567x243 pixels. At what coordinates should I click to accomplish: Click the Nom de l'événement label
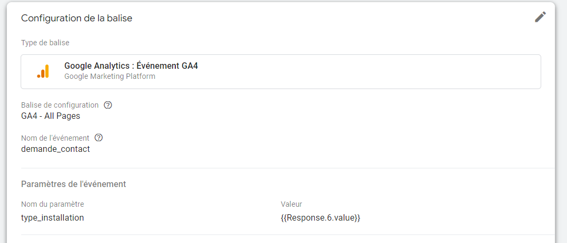[x=55, y=138]
